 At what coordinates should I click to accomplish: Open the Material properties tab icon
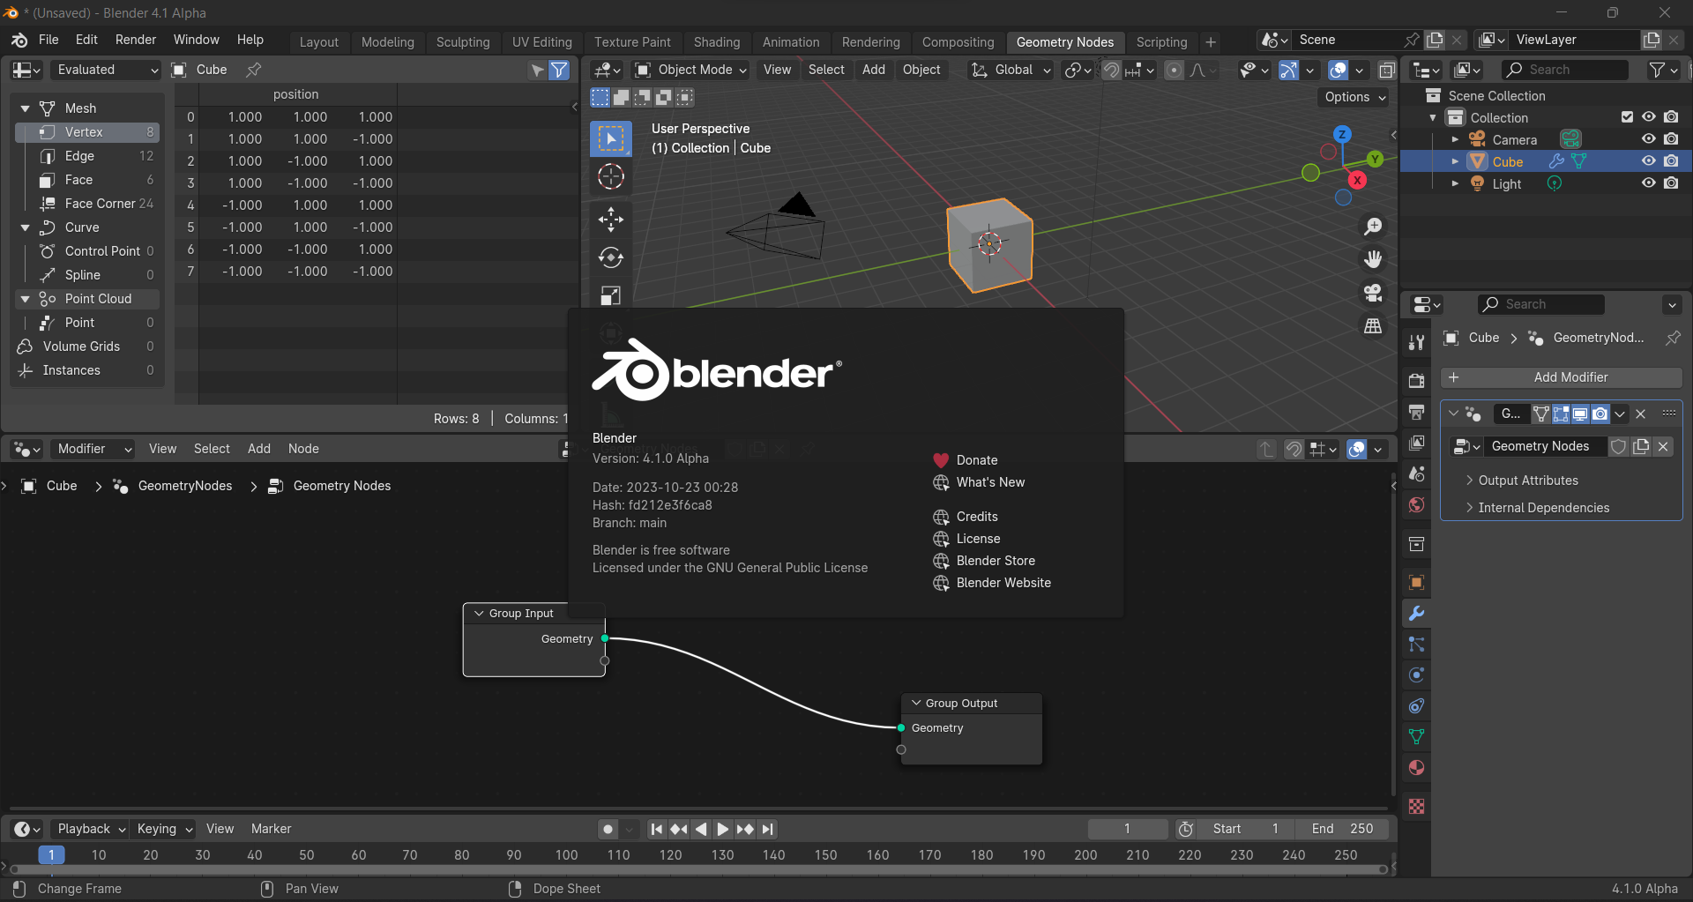tap(1416, 768)
